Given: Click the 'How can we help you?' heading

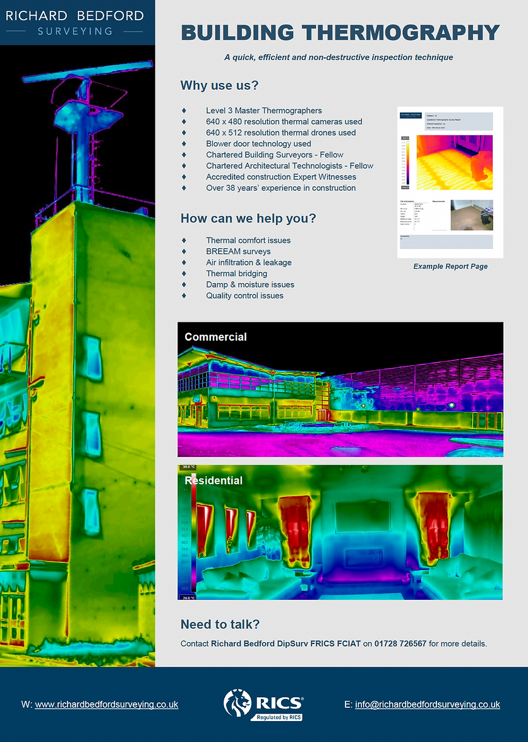Looking at the screenshot, I should click(248, 219).
